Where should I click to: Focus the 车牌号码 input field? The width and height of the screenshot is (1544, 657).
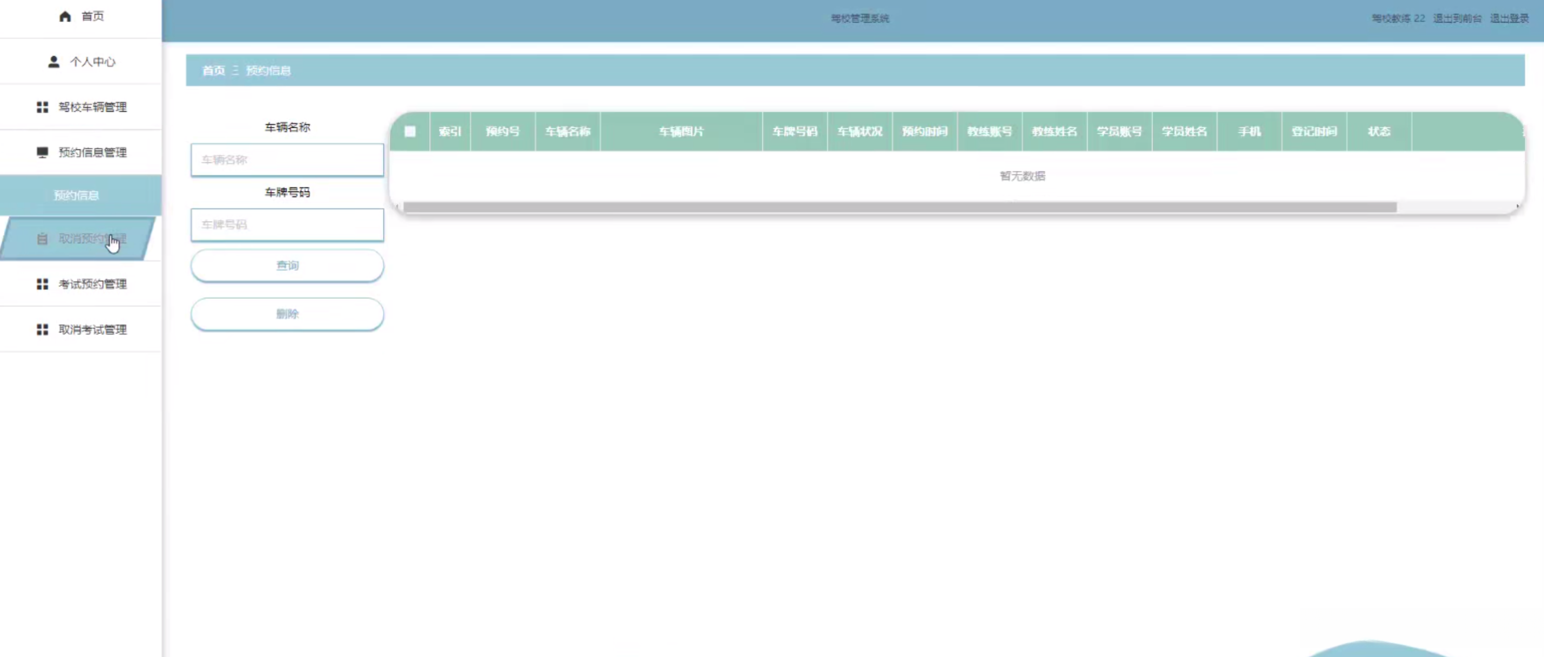287,224
